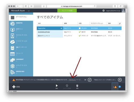Click the greyed-out command bar icon between play and trash

coord(67,86)
